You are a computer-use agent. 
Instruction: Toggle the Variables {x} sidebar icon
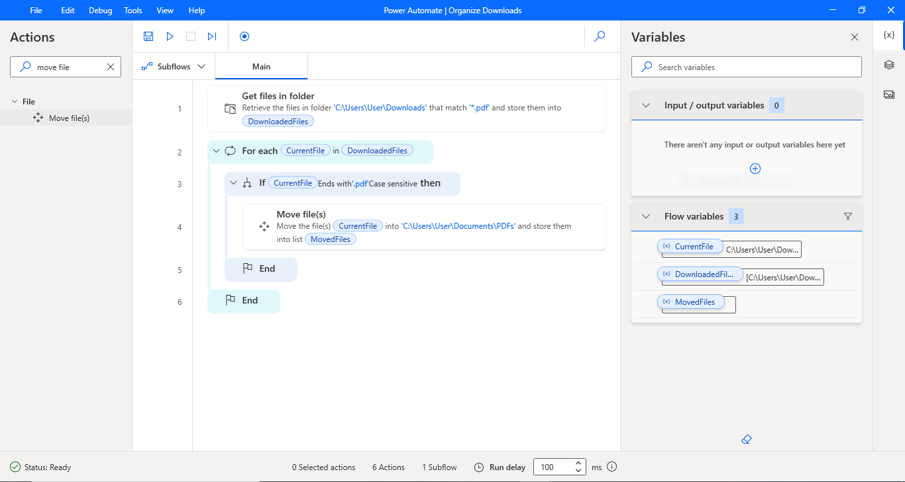coord(889,35)
